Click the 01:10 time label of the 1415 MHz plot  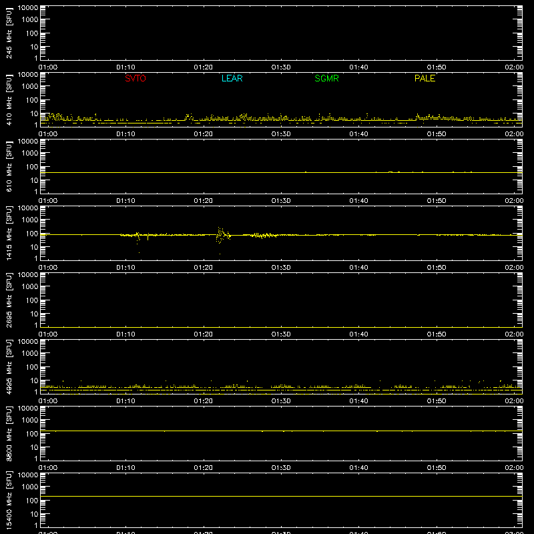tap(125, 268)
